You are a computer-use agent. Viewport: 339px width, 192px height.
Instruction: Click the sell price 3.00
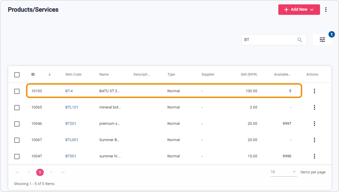coord(254,107)
